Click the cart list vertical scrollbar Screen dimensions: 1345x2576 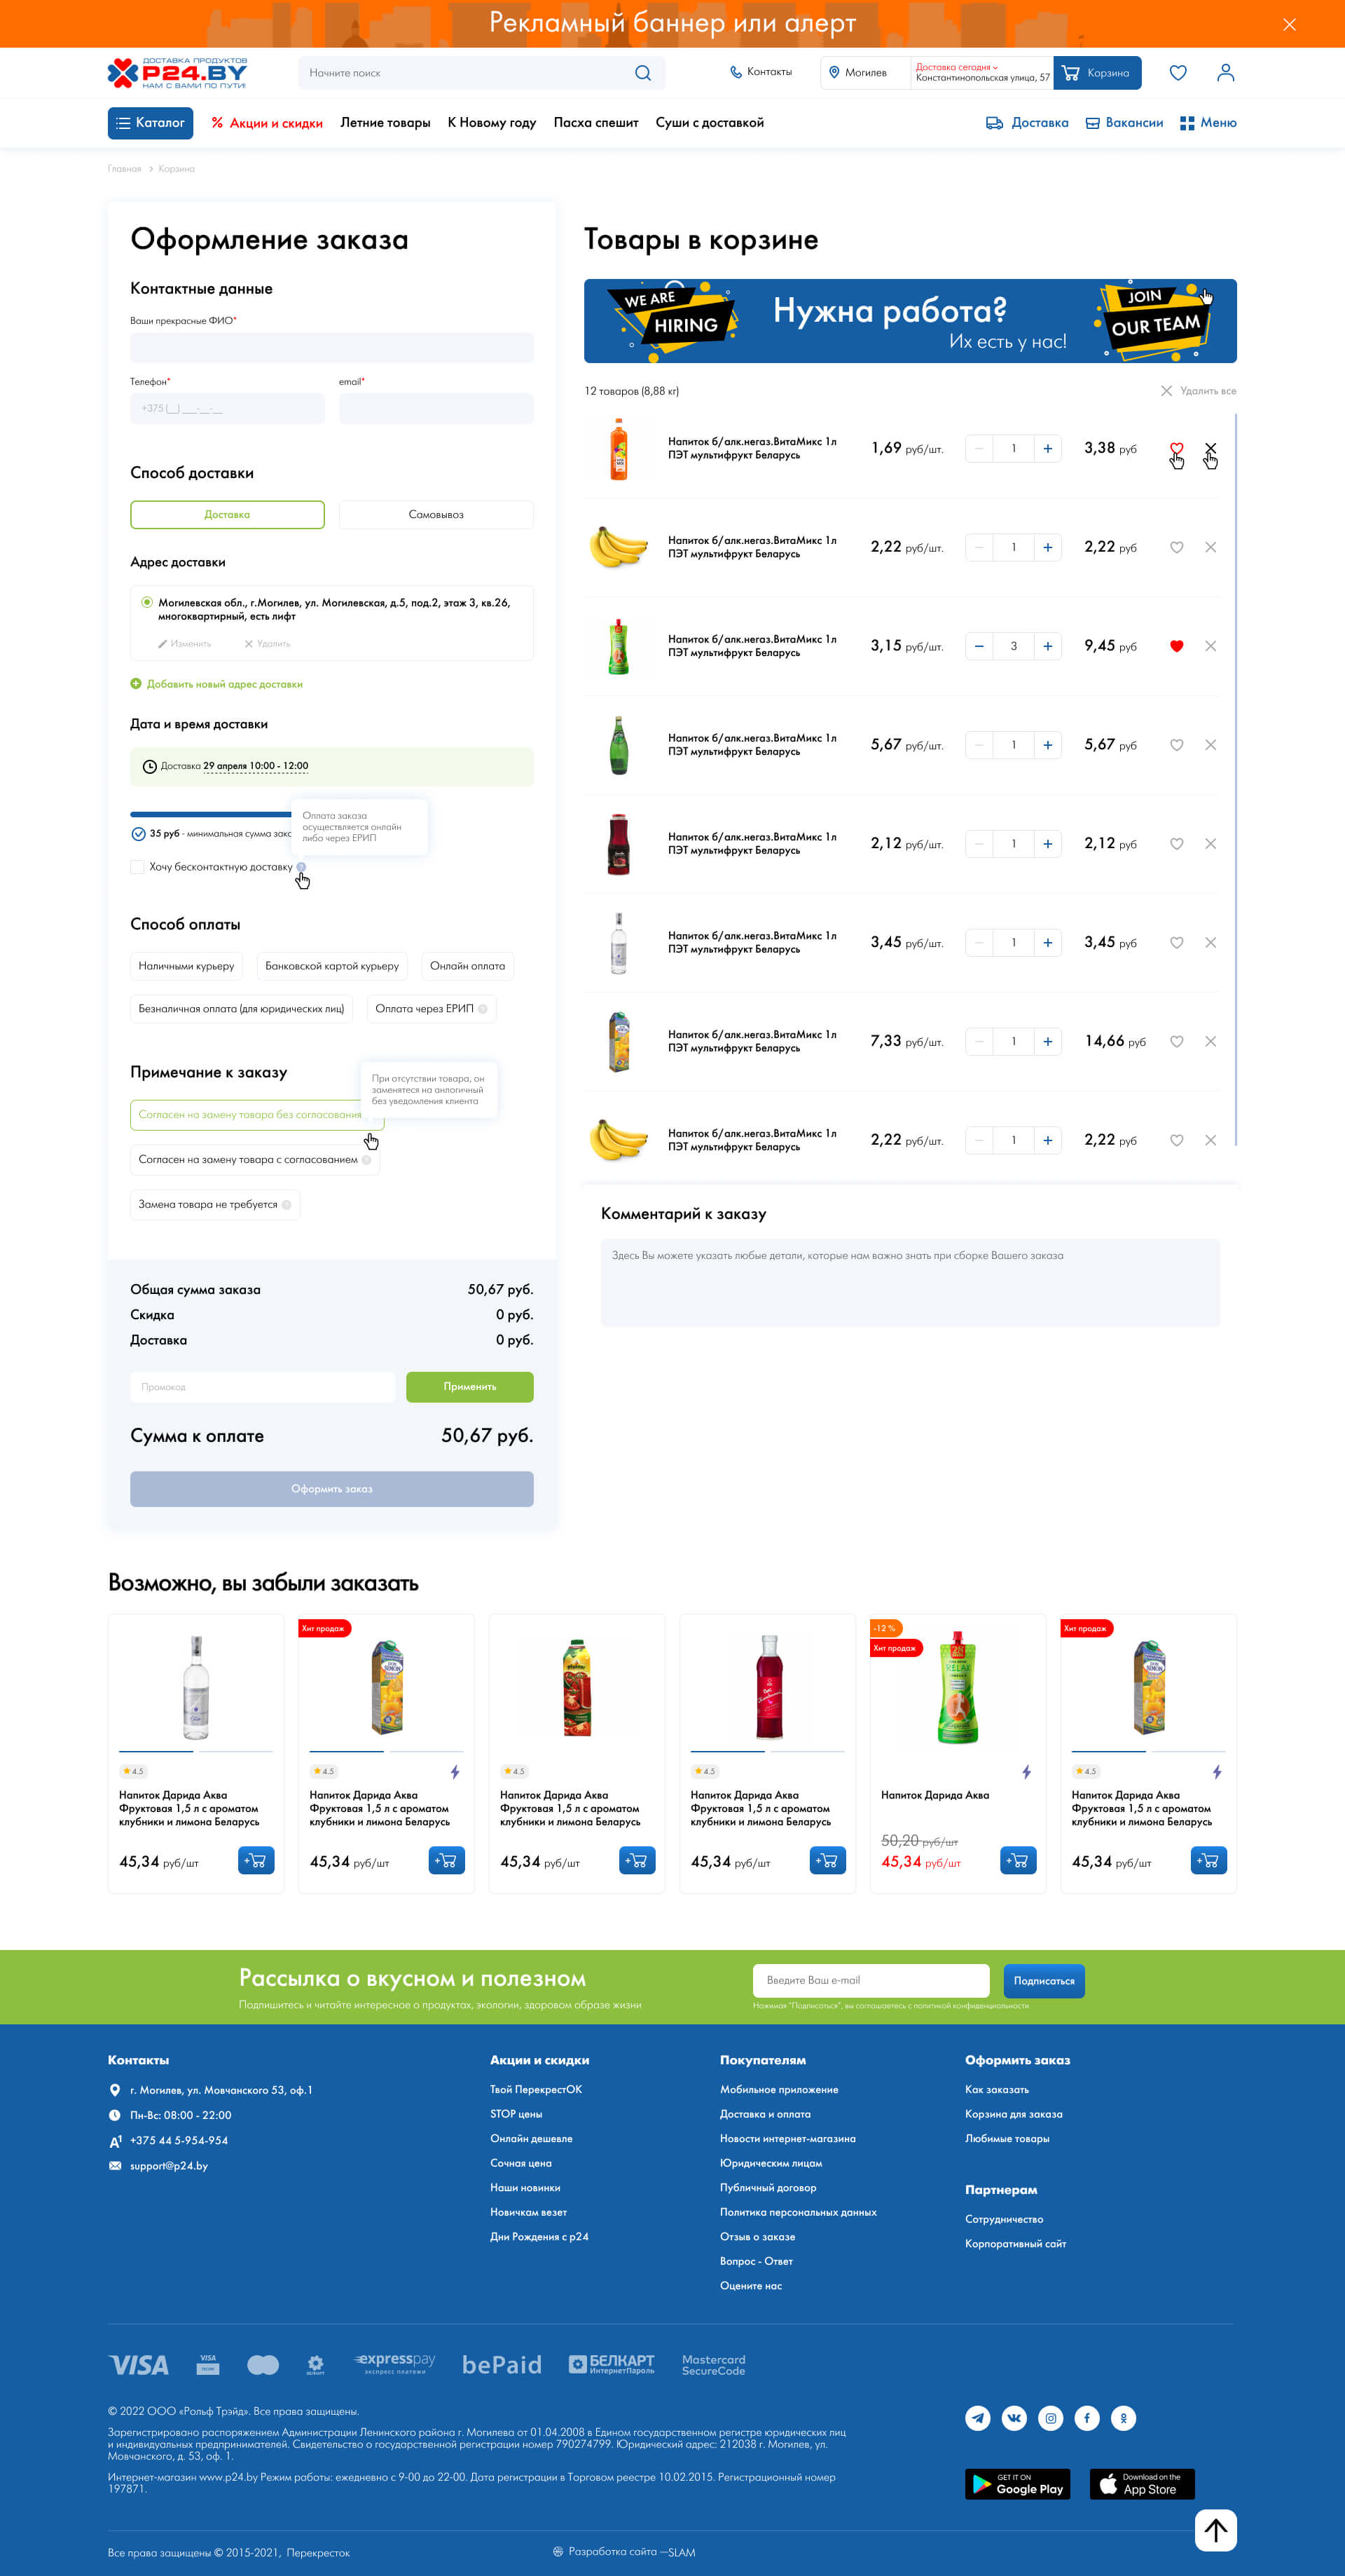click(1236, 780)
